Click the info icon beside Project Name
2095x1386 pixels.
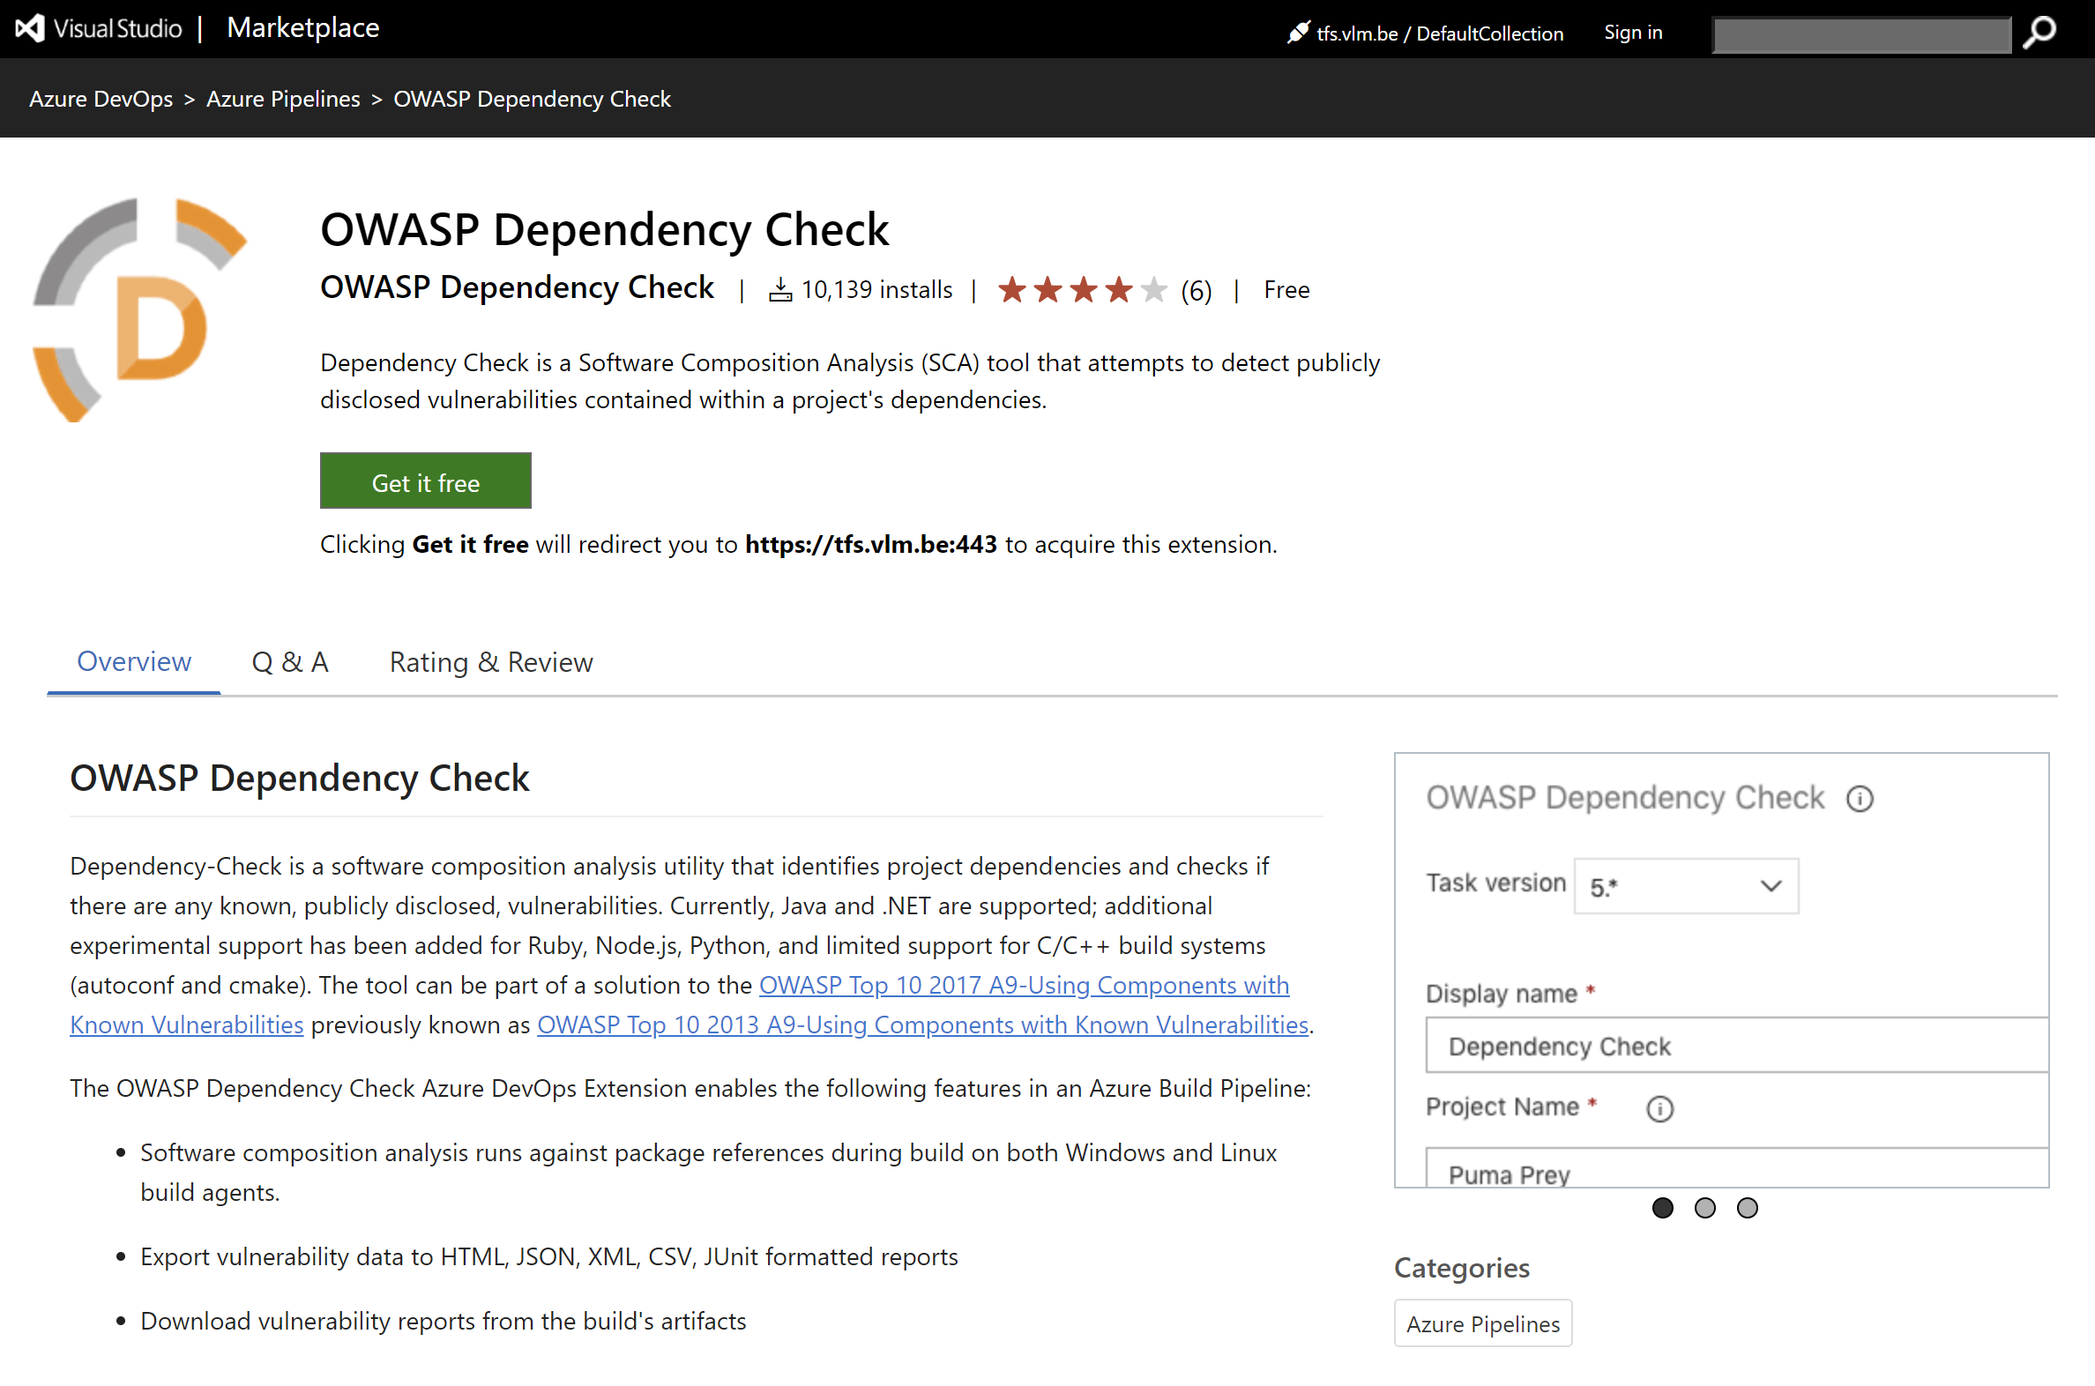click(1659, 1108)
